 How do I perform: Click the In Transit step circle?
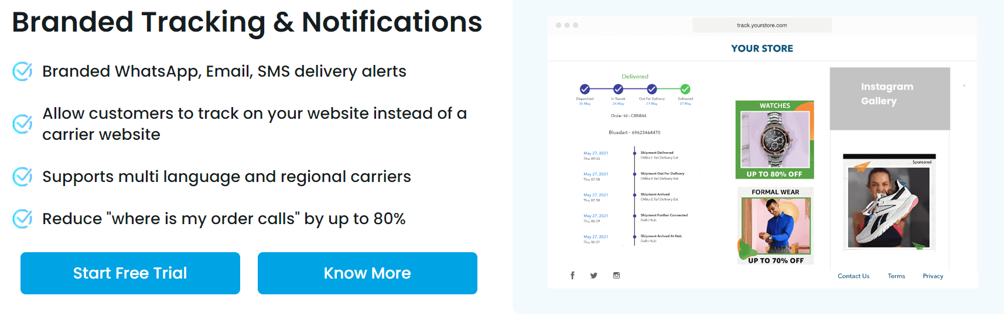click(x=618, y=89)
